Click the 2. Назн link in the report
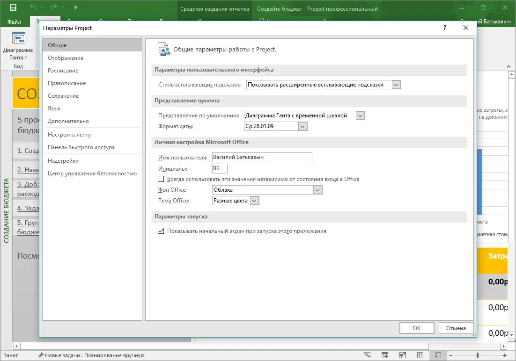Screen dimensions: 516x361 point(28,170)
